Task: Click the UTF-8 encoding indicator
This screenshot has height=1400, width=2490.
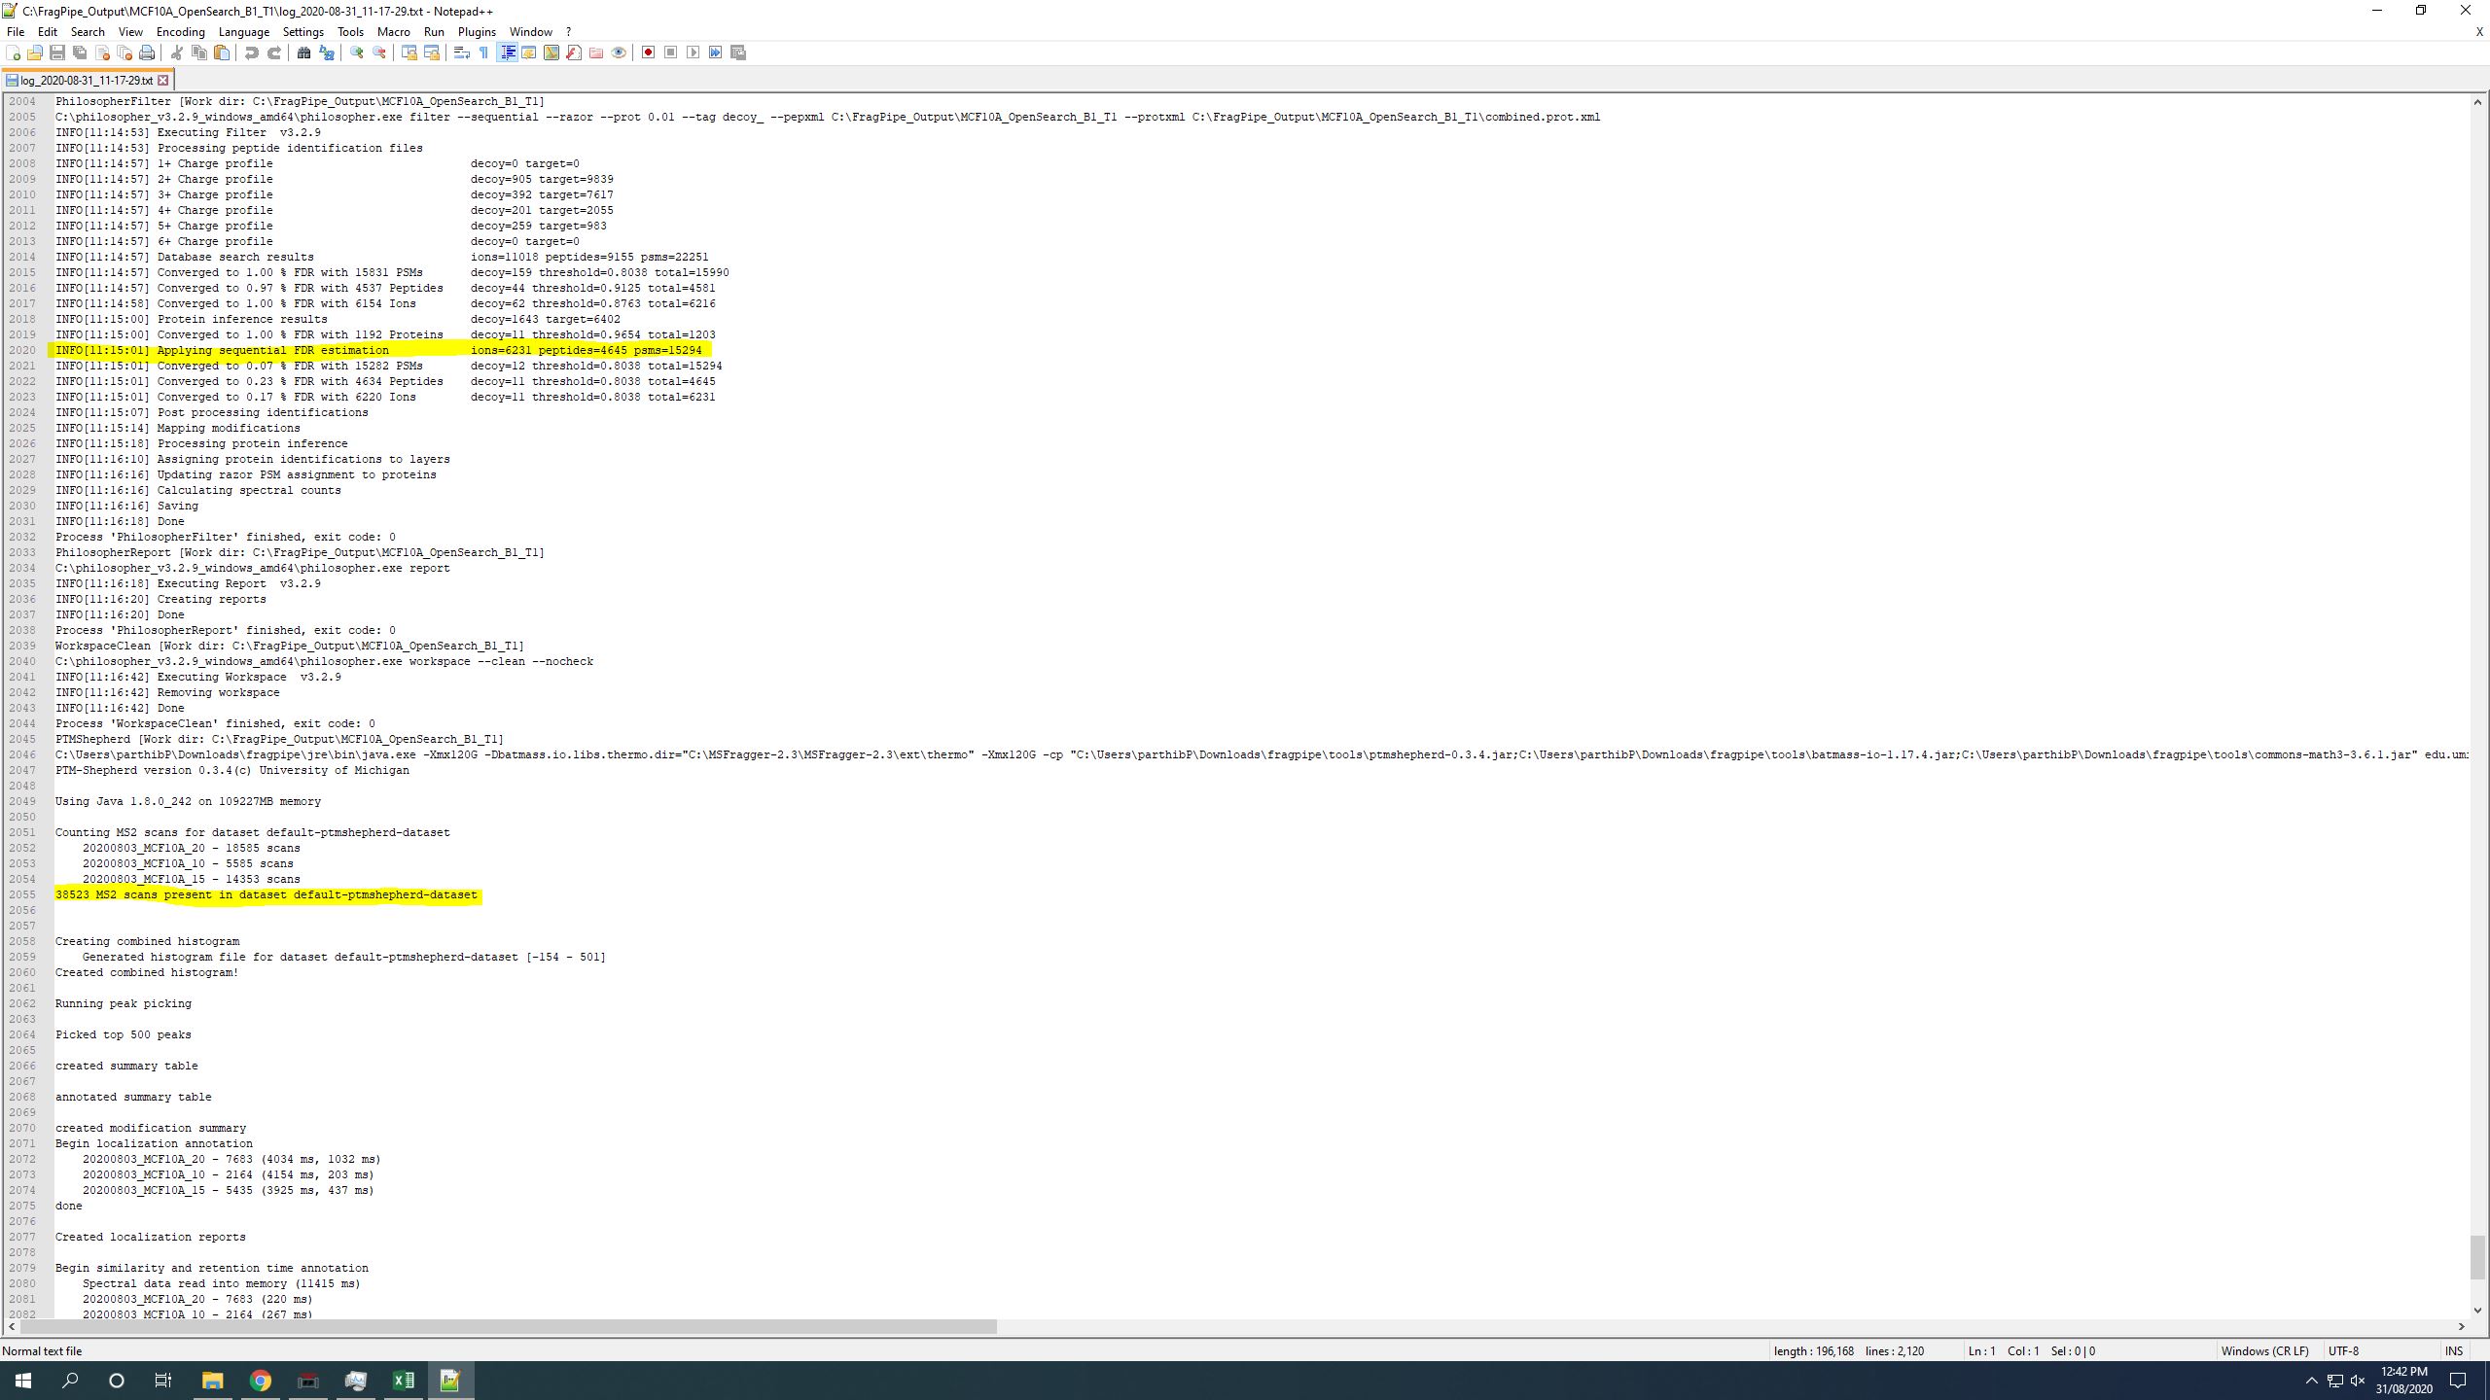Action: 2344,1350
